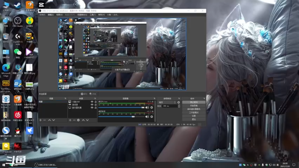Click OBS 27.0.1 taskbar button
The width and height of the screenshot is (299, 168).
[x=45, y=165]
